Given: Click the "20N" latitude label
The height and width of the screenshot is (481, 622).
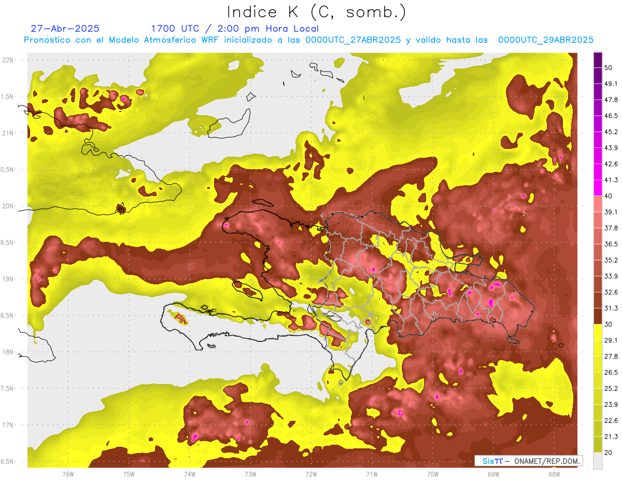Looking at the screenshot, I should [x=8, y=206].
